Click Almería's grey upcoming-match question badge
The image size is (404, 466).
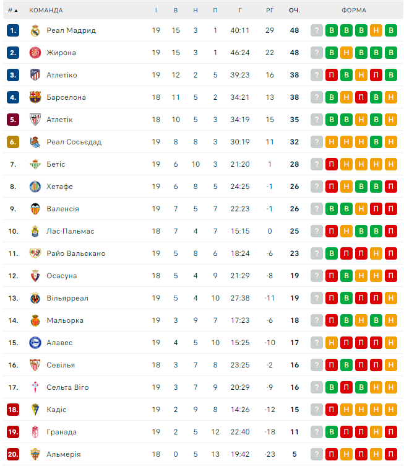coord(317,454)
